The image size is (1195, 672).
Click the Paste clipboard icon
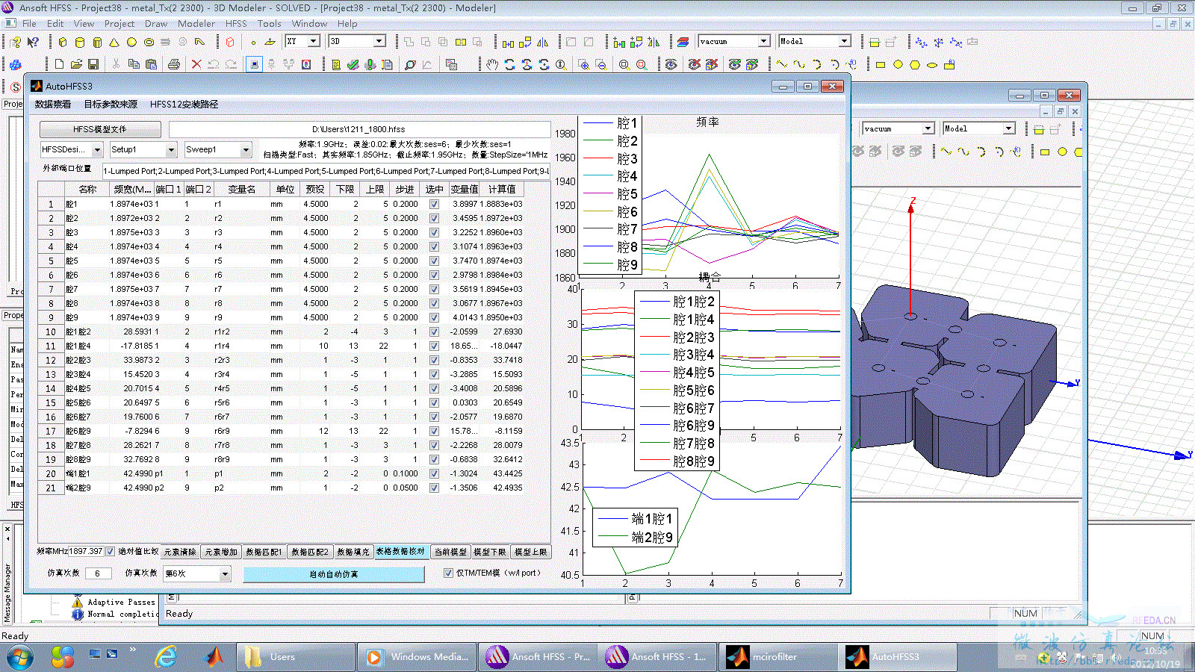(x=151, y=65)
